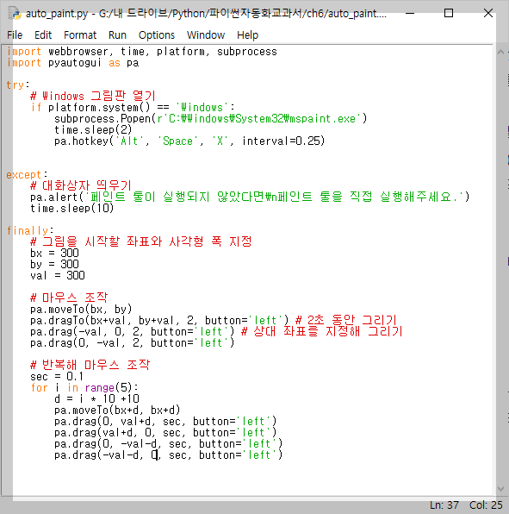Click the 'pa.drag(0, val+d, sec' line
509x514 pixels.
point(165,421)
